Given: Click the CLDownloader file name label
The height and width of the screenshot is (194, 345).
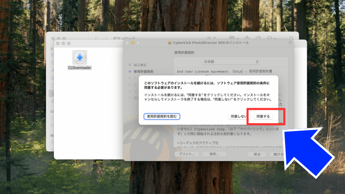Looking at the screenshot, I should point(80,68).
